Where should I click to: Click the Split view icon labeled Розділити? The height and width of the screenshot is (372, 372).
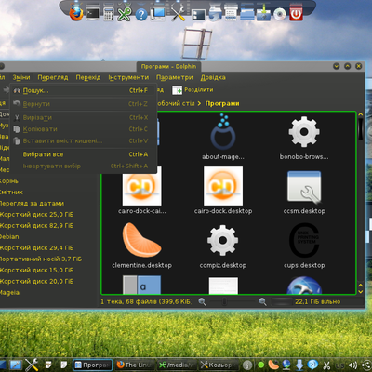193,90
